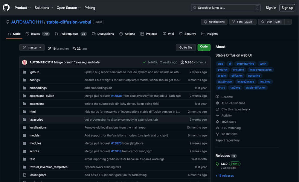Open pull request #12838 link
The image size is (299, 182).
[x=116, y=96]
